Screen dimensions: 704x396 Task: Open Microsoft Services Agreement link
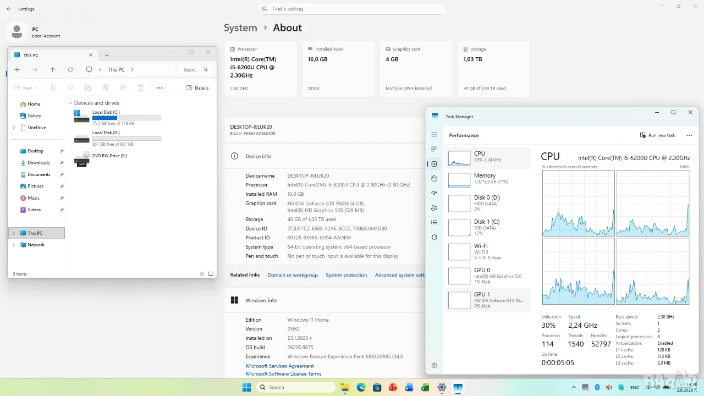(280, 366)
